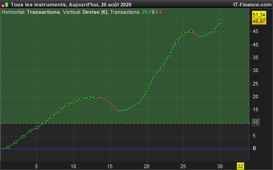Click the date text '26 août 2020'
Screen dimensions: 273x170
click(116, 5)
